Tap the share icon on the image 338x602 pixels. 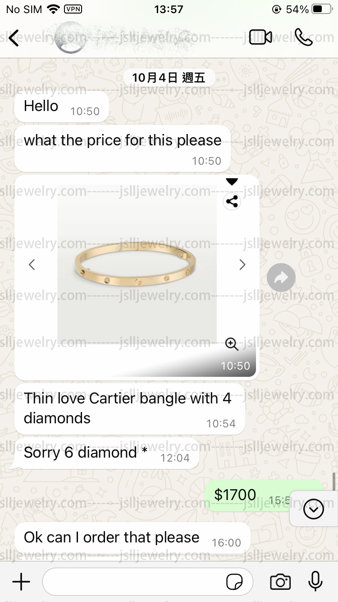click(x=232, y=202)
